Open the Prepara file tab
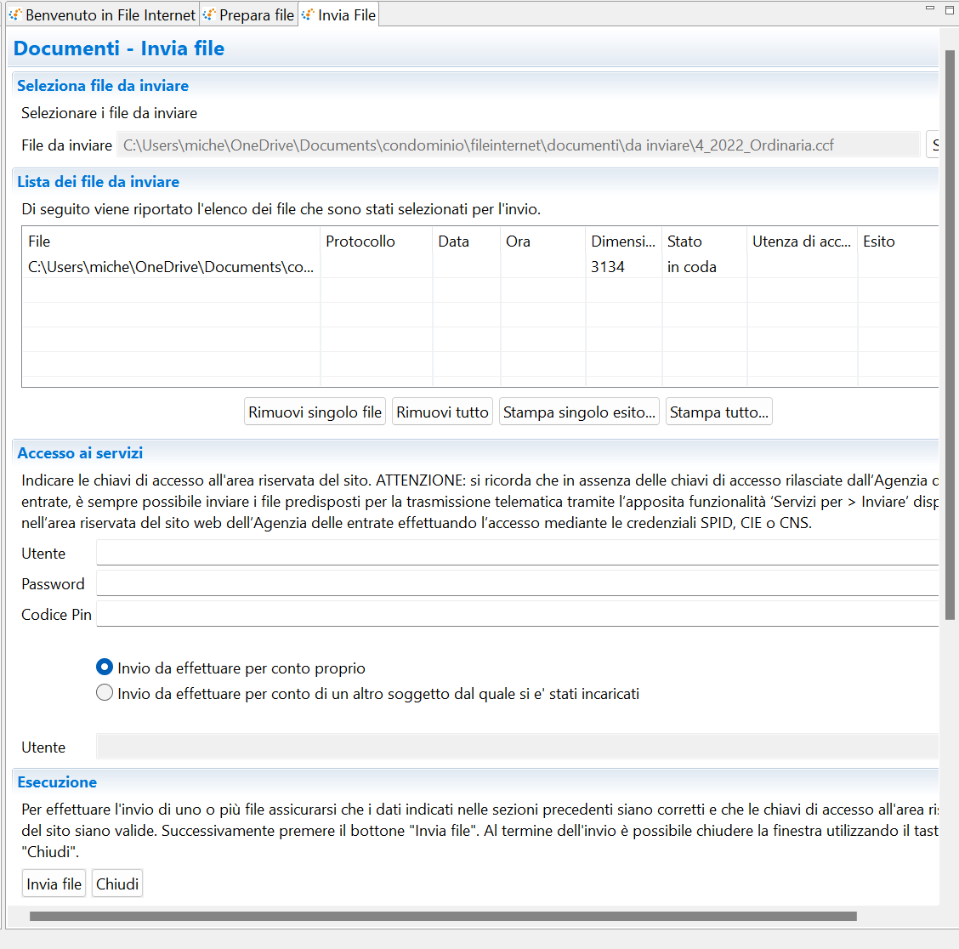Viewport: 959px width, 949px height. click(x=249, y=14)
